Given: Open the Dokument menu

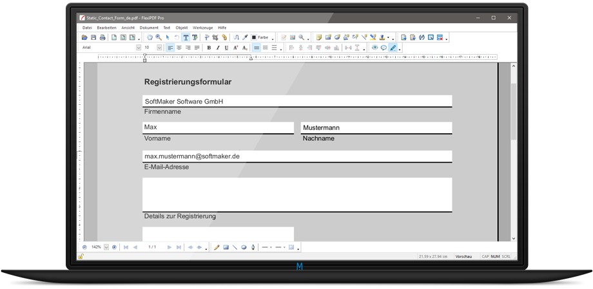Looking at the screenshot, I should coord(149,28).
